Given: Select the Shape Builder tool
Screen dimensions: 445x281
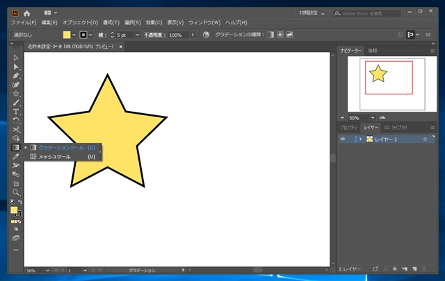Looking at the screenshot, I should [16, 139].
